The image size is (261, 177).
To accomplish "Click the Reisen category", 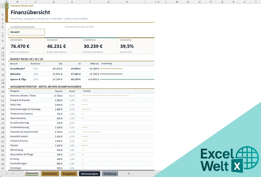I will click(14, 145).
